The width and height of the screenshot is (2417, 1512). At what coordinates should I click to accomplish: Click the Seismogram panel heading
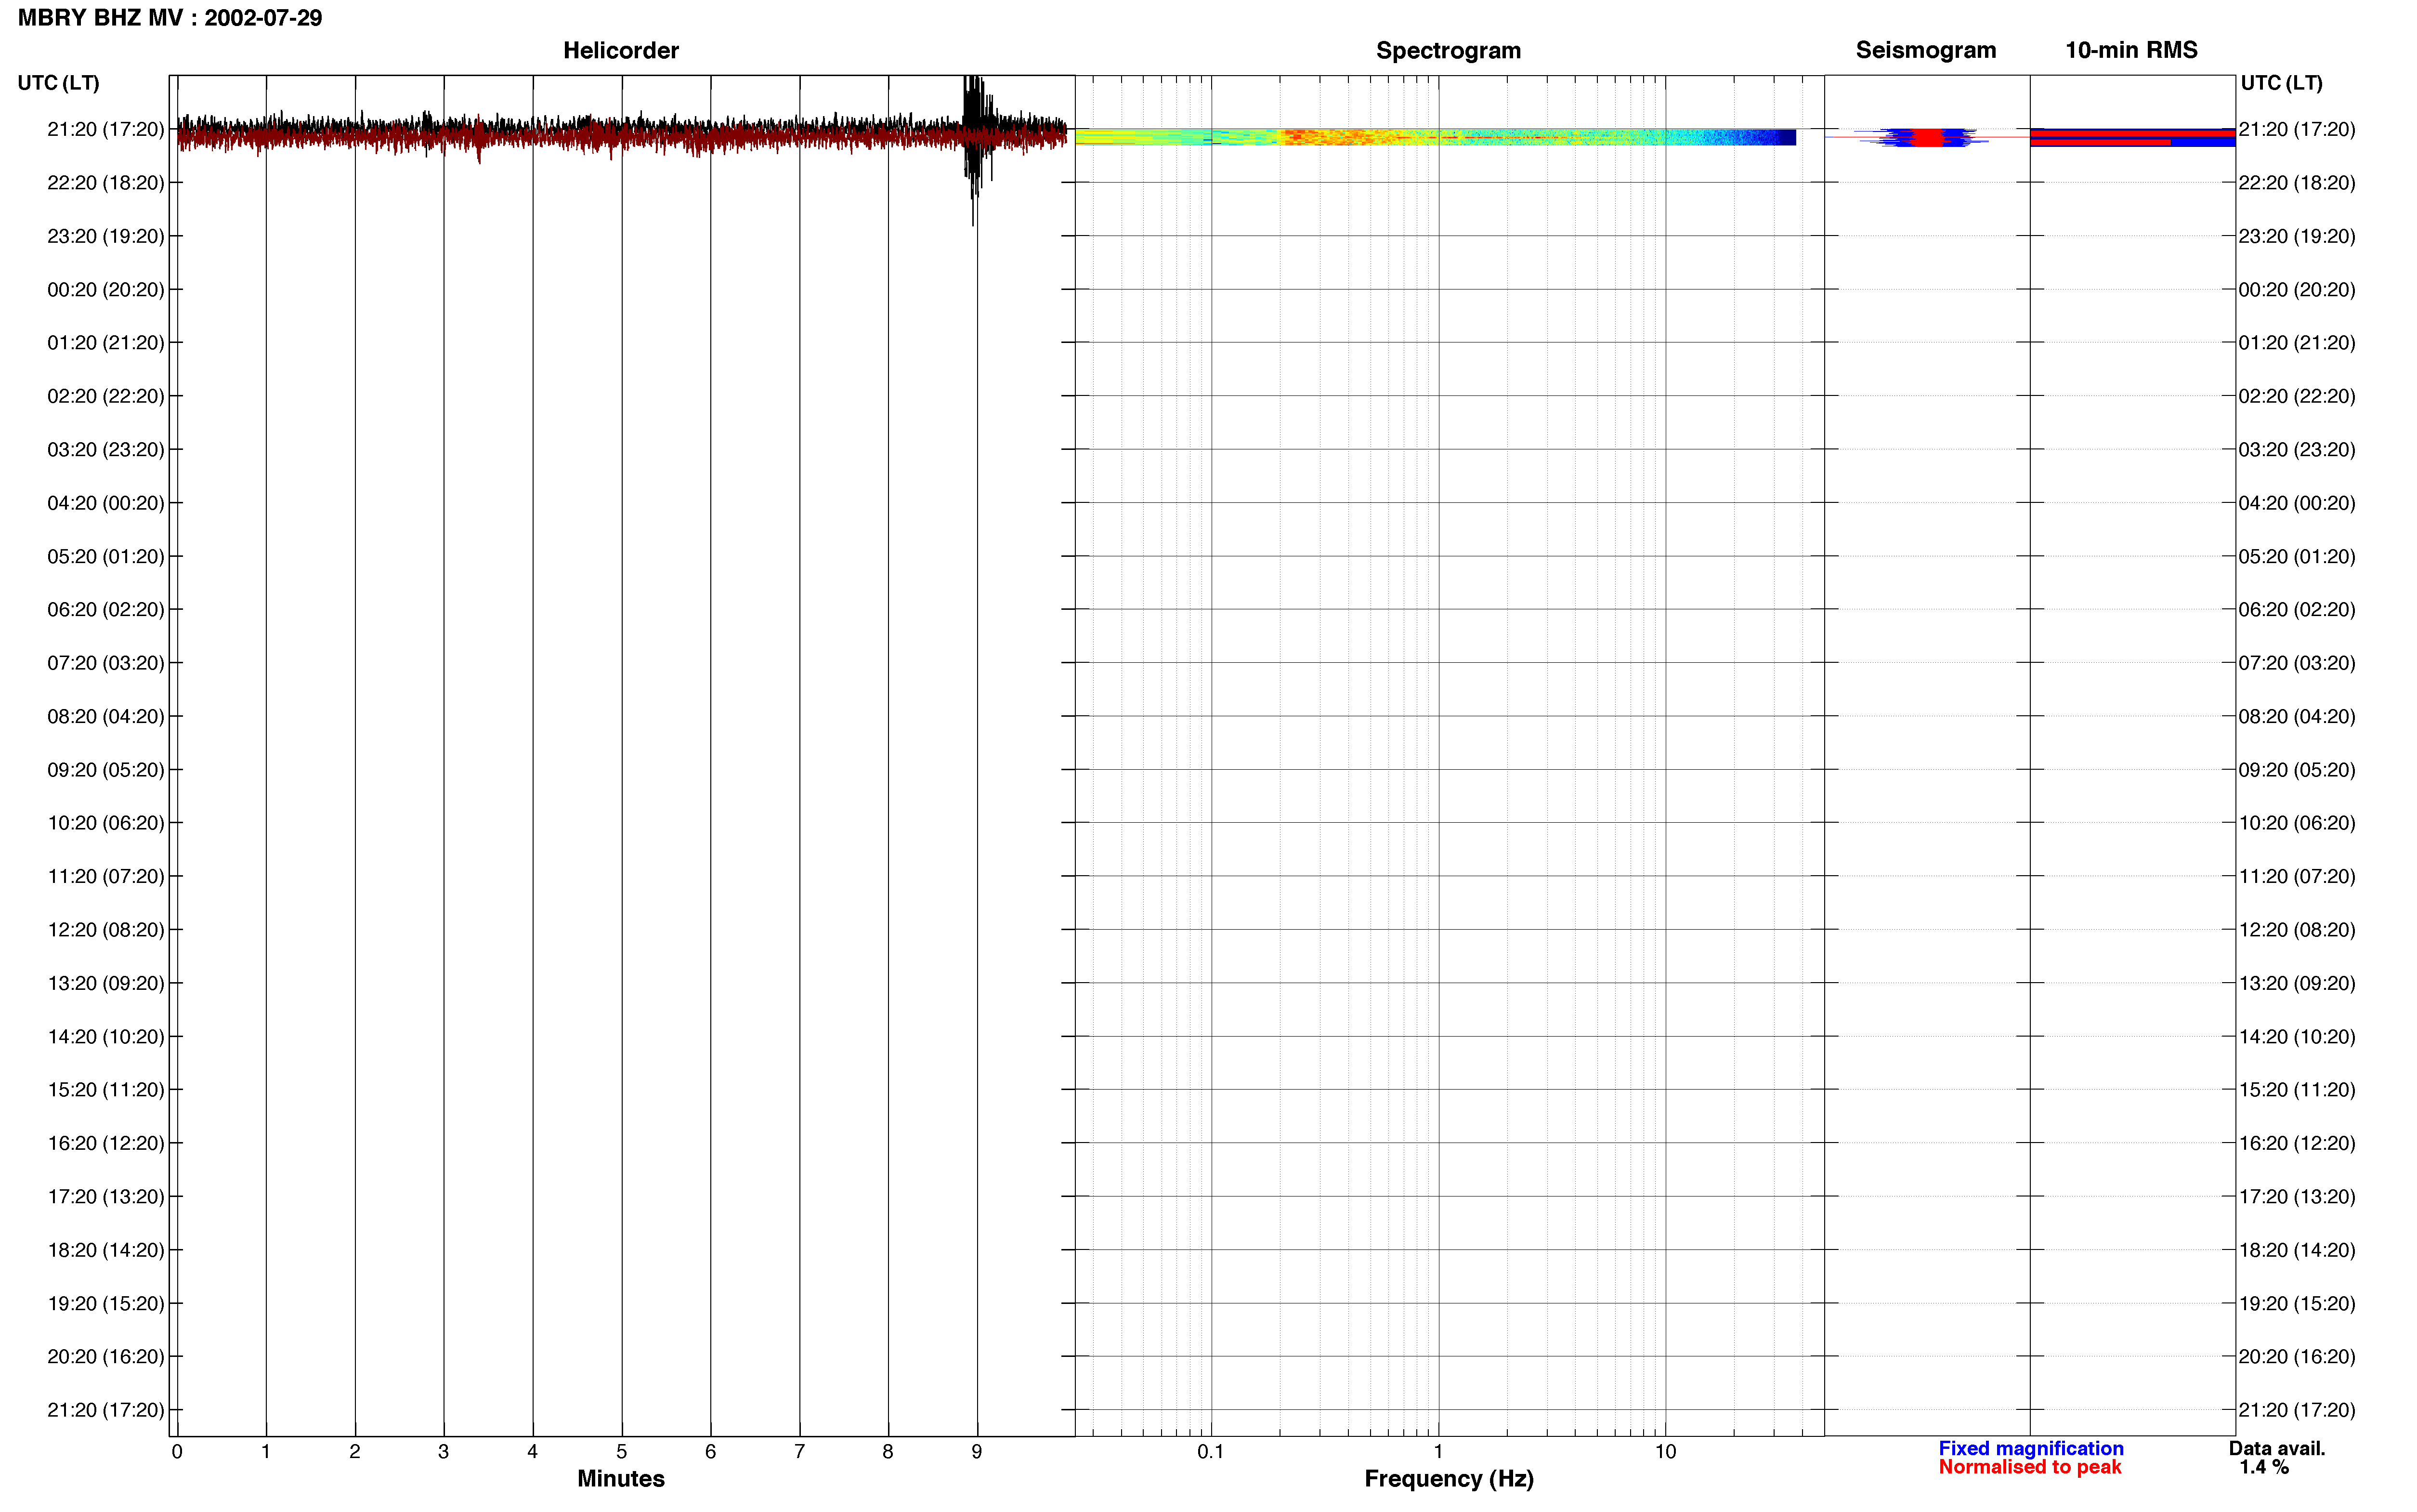1925,50
